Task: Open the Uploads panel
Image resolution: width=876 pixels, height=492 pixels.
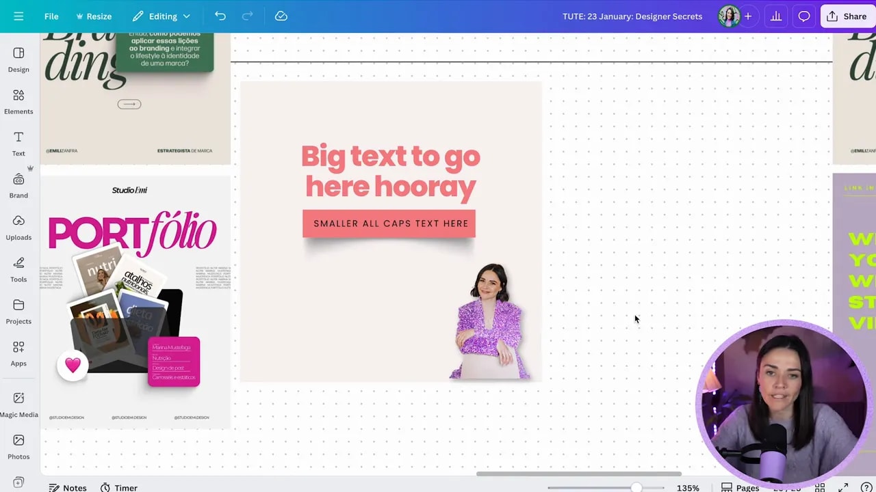Action: pos(18,227)
